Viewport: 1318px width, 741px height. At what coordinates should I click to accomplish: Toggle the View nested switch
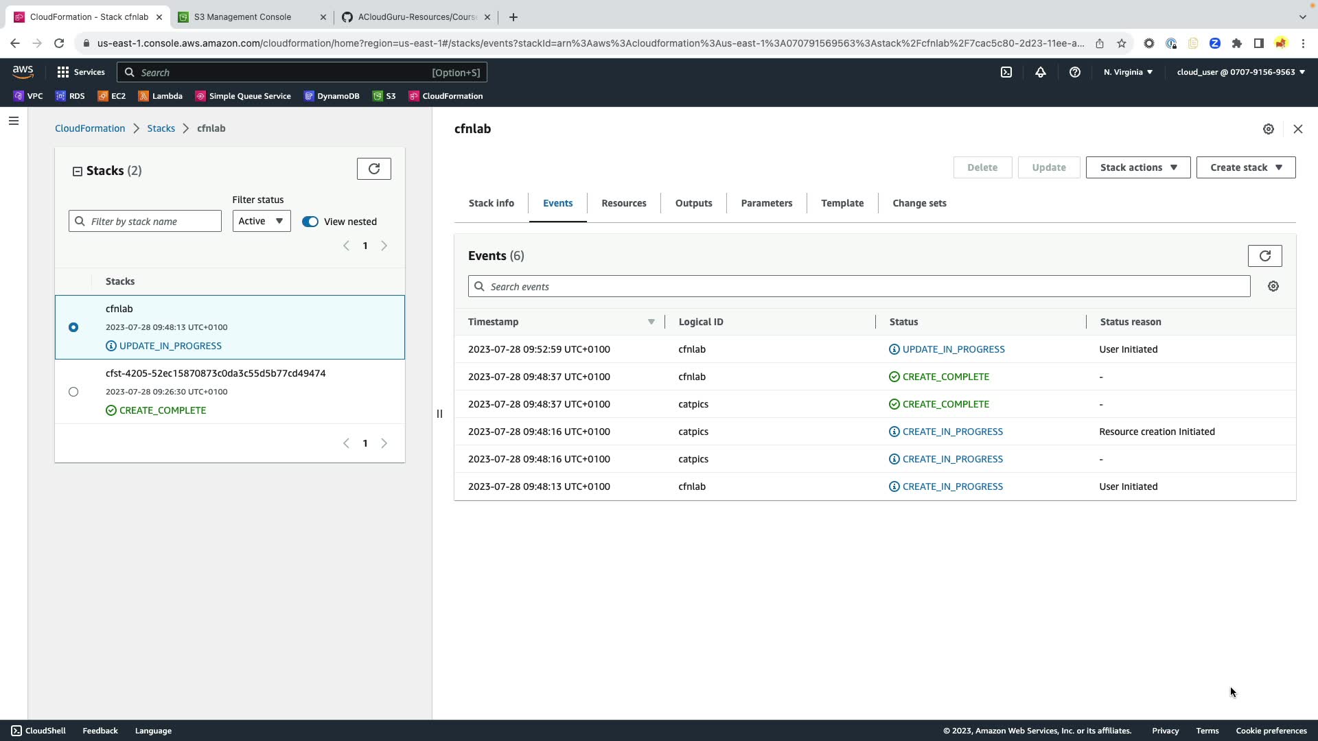310,222
